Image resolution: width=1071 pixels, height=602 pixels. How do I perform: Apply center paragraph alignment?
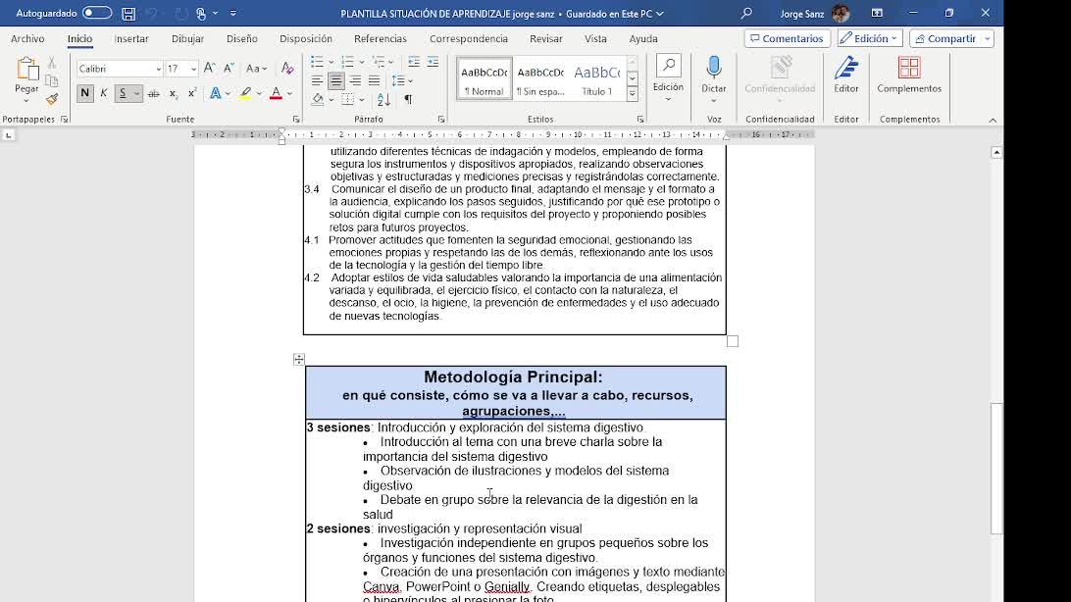click(x=335, y=80)
